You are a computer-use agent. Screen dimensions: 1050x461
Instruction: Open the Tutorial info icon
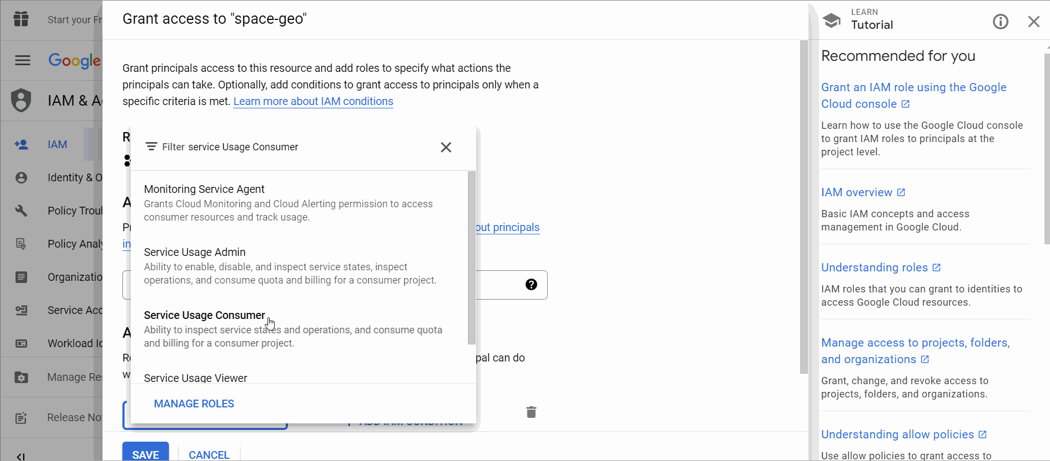1000,22
